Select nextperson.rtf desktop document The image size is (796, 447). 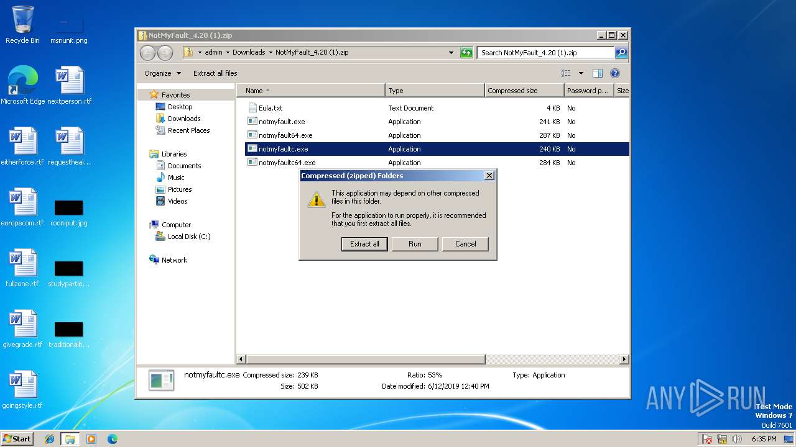(x=69, y=86)
